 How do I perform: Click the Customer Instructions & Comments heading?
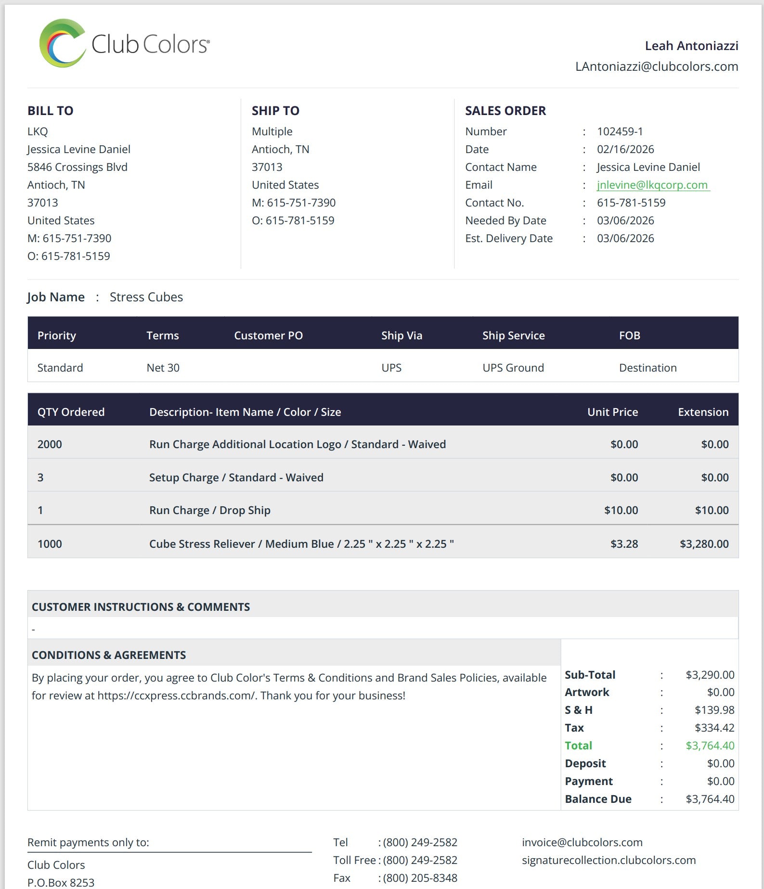pos(141,607)
